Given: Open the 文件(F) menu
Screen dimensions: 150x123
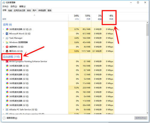Looking at the screenshot, I should [5, 7].
